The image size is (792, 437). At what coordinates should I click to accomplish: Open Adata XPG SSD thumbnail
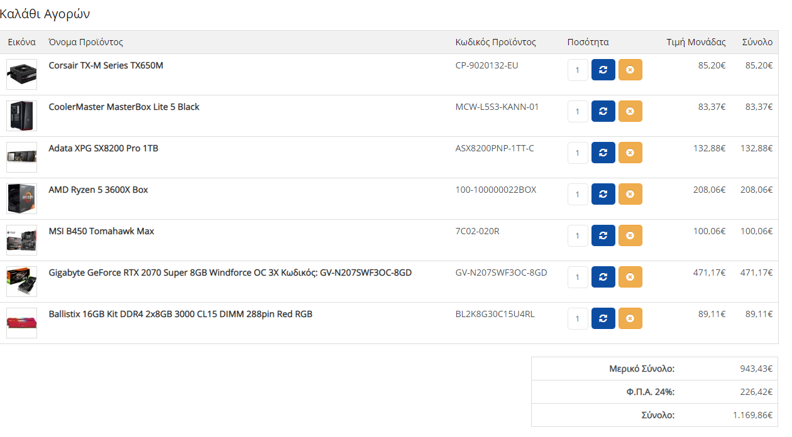tap(21, 157)
